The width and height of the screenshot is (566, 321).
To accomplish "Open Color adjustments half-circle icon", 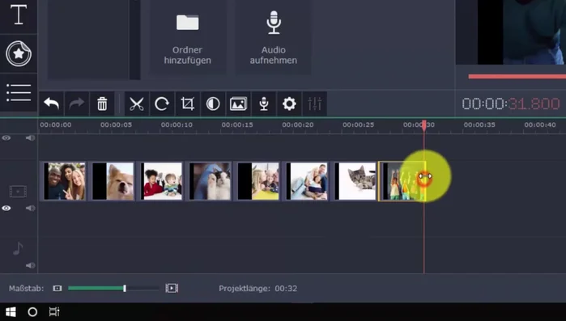I will 213,103.
